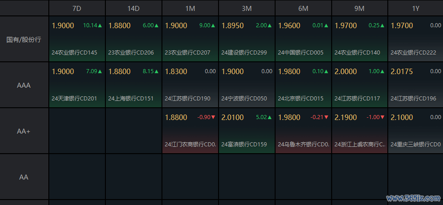443x205 pixels.
Task: Open the 24农业银行CD145 card
Action: click(77, 39)
